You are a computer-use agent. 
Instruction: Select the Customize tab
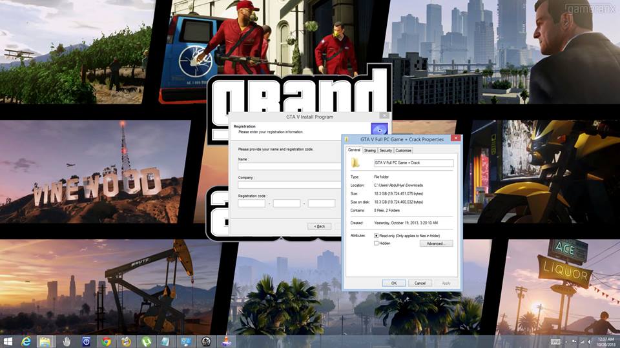pyautogui.click(x=404, y=150)
